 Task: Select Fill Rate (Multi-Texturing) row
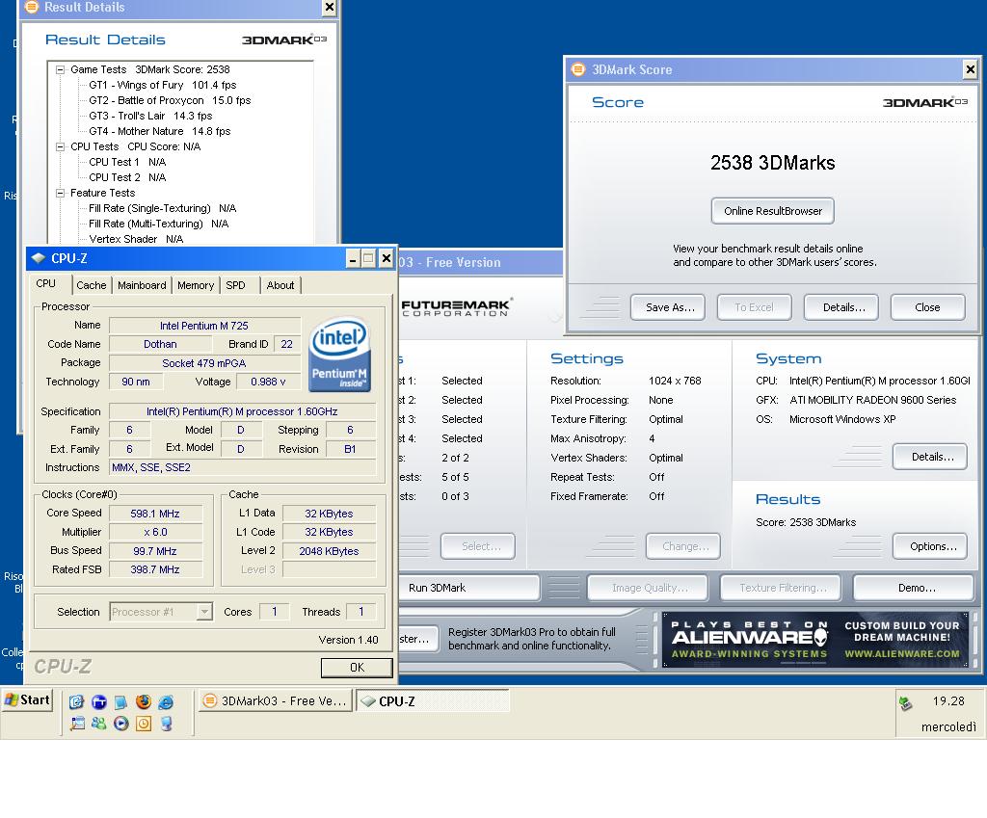pyautogui.click(x=159, y=224)
